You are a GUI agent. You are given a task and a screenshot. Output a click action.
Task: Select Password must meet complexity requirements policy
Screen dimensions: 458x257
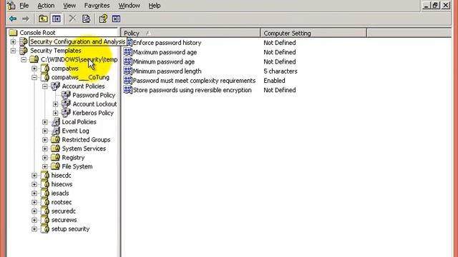pyautogui.click(x=194, y=81)
